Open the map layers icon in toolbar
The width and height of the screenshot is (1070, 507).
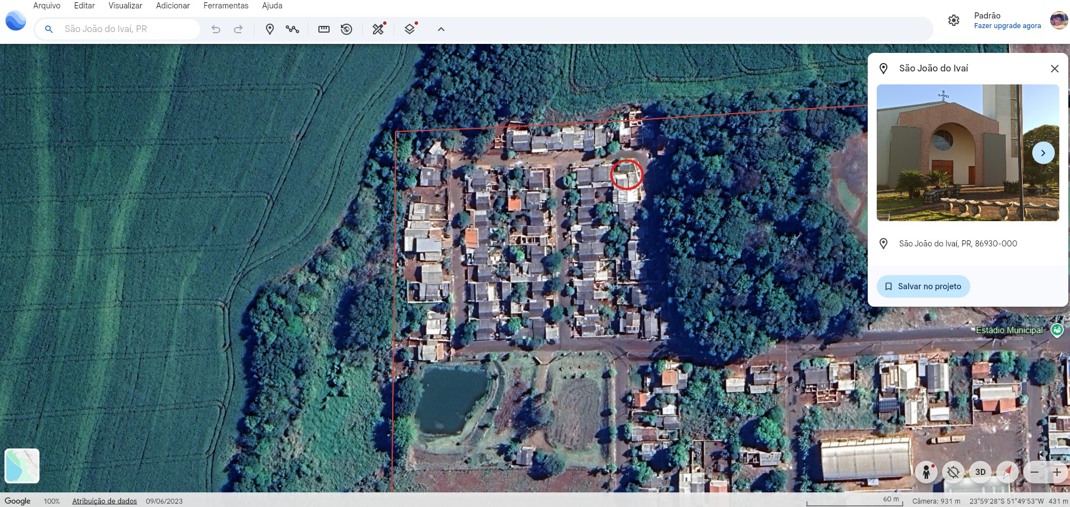coord(410,29)
